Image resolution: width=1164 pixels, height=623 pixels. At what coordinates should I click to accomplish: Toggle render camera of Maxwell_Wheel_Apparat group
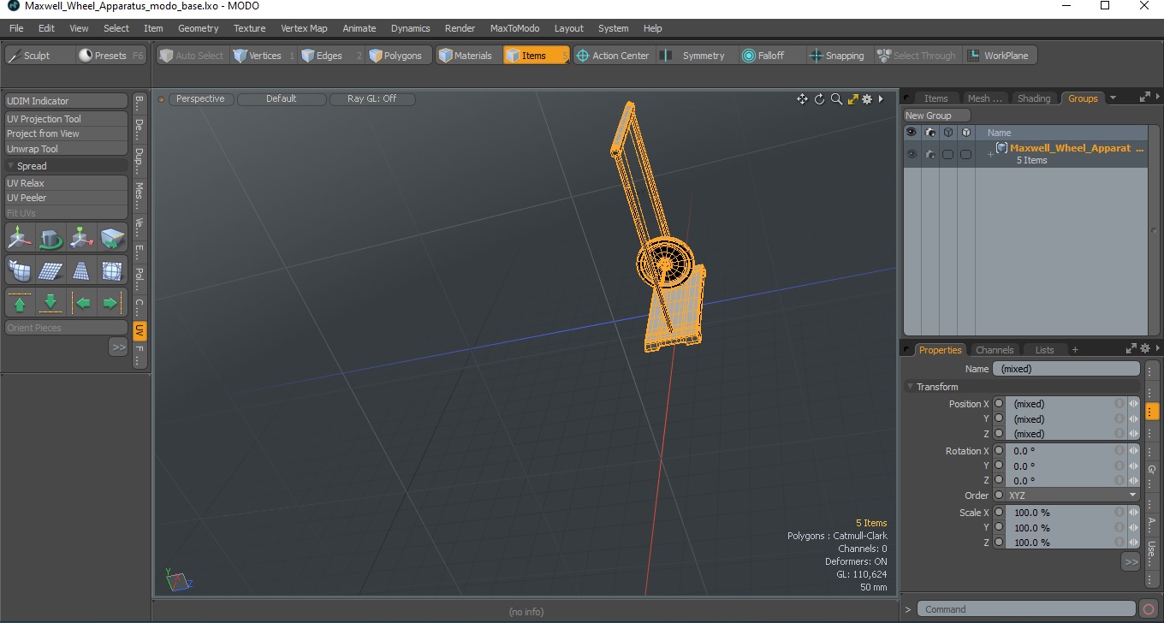929,154
